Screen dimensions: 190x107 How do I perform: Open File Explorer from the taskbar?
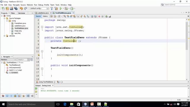[x=72, y=104]
